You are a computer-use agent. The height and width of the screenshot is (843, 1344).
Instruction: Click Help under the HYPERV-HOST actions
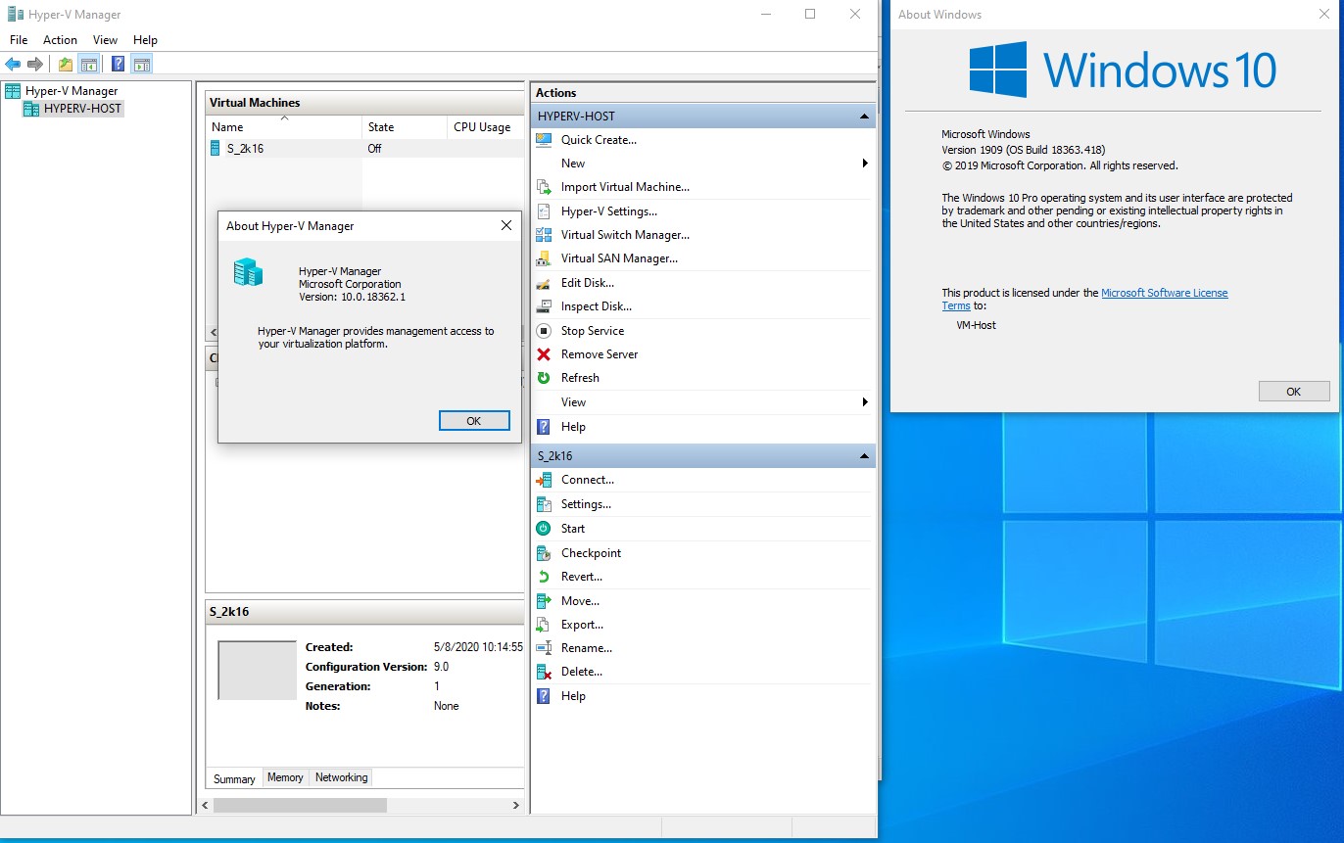coord(573,427)
